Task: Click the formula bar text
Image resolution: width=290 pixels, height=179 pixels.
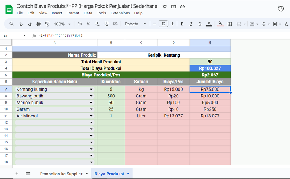Action: tap(61, 35)
